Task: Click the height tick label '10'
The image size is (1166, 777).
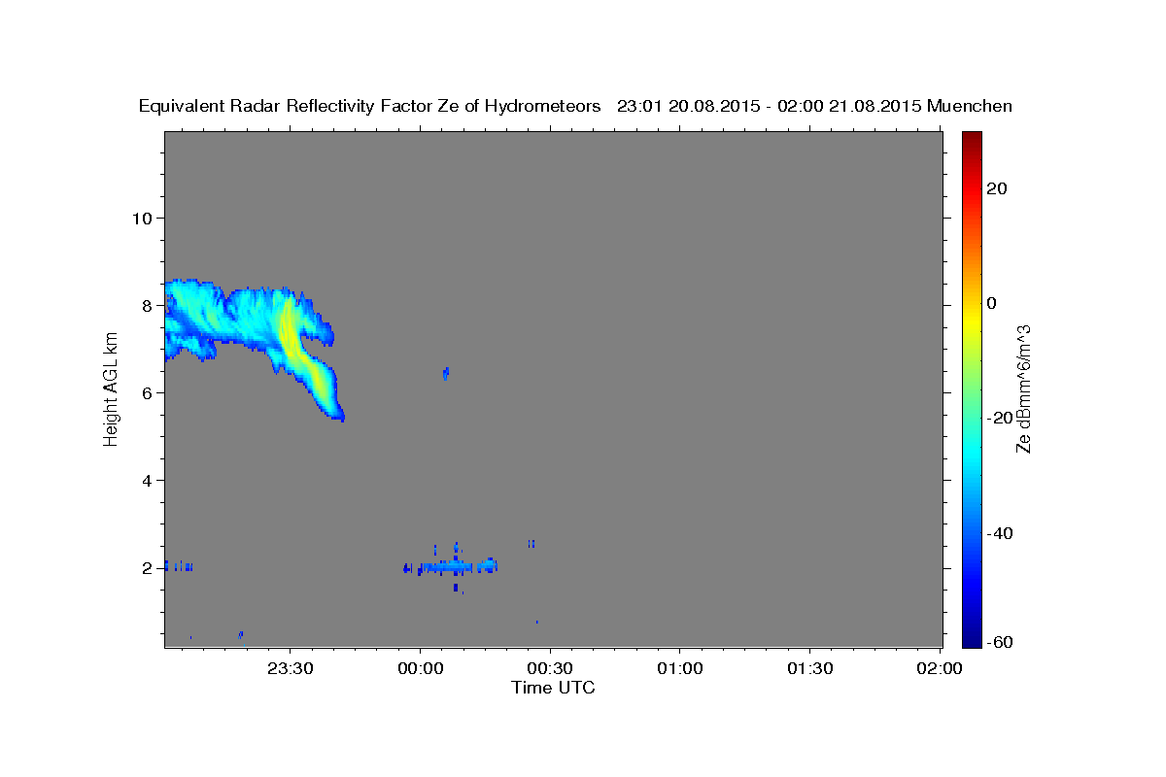Action: pyautogui.click(x=142, y=218)
